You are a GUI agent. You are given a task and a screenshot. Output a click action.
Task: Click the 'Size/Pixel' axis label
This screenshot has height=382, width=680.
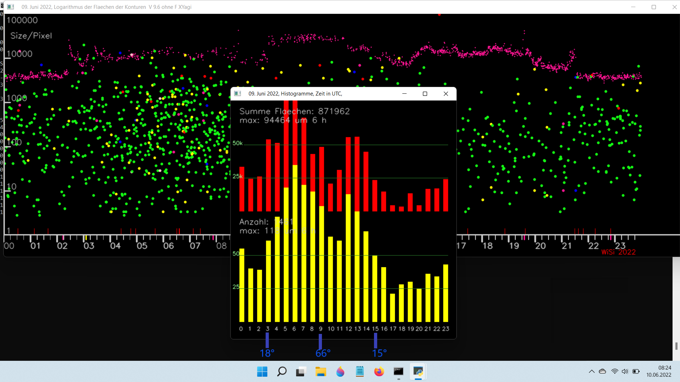(x=31, y=36)
